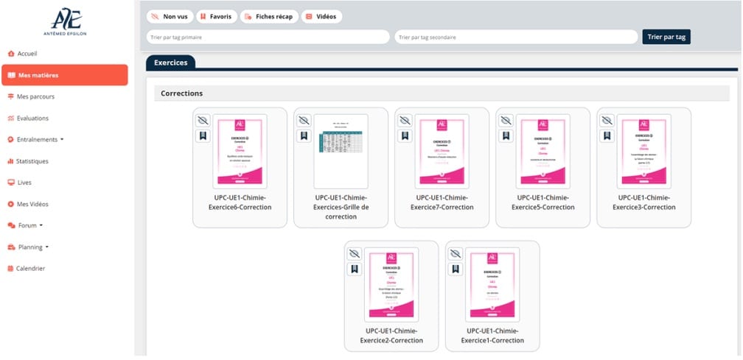
Task: Click the Corrections section header
Action: click(x=442, y=93)
